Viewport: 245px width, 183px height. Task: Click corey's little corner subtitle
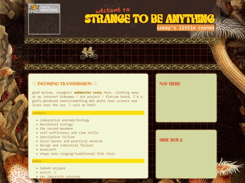click(x=186, y=28)
